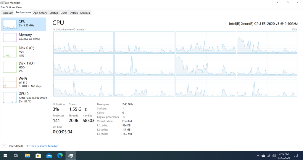The width and height of the screenshot is (303, 160).
Task: Open the App history tab
Action: click(40, 13)
